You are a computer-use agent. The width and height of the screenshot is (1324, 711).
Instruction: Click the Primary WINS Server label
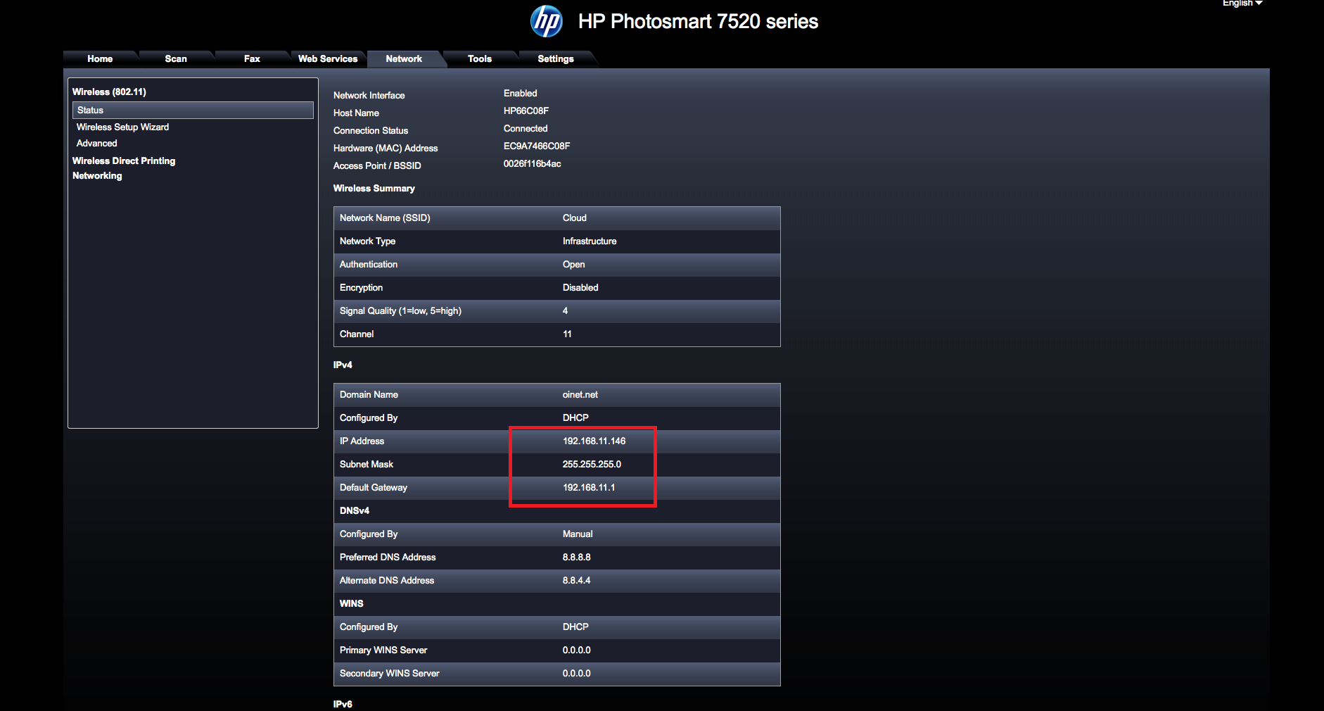[383, 650]
